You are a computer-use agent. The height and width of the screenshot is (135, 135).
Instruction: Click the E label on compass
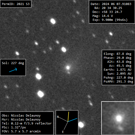click(63, 132)
